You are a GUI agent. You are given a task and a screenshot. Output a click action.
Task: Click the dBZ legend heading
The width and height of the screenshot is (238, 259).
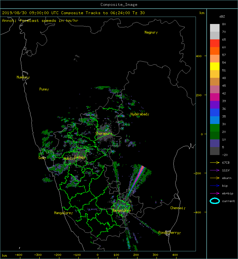pyautogui.click(x=222, y=17)
